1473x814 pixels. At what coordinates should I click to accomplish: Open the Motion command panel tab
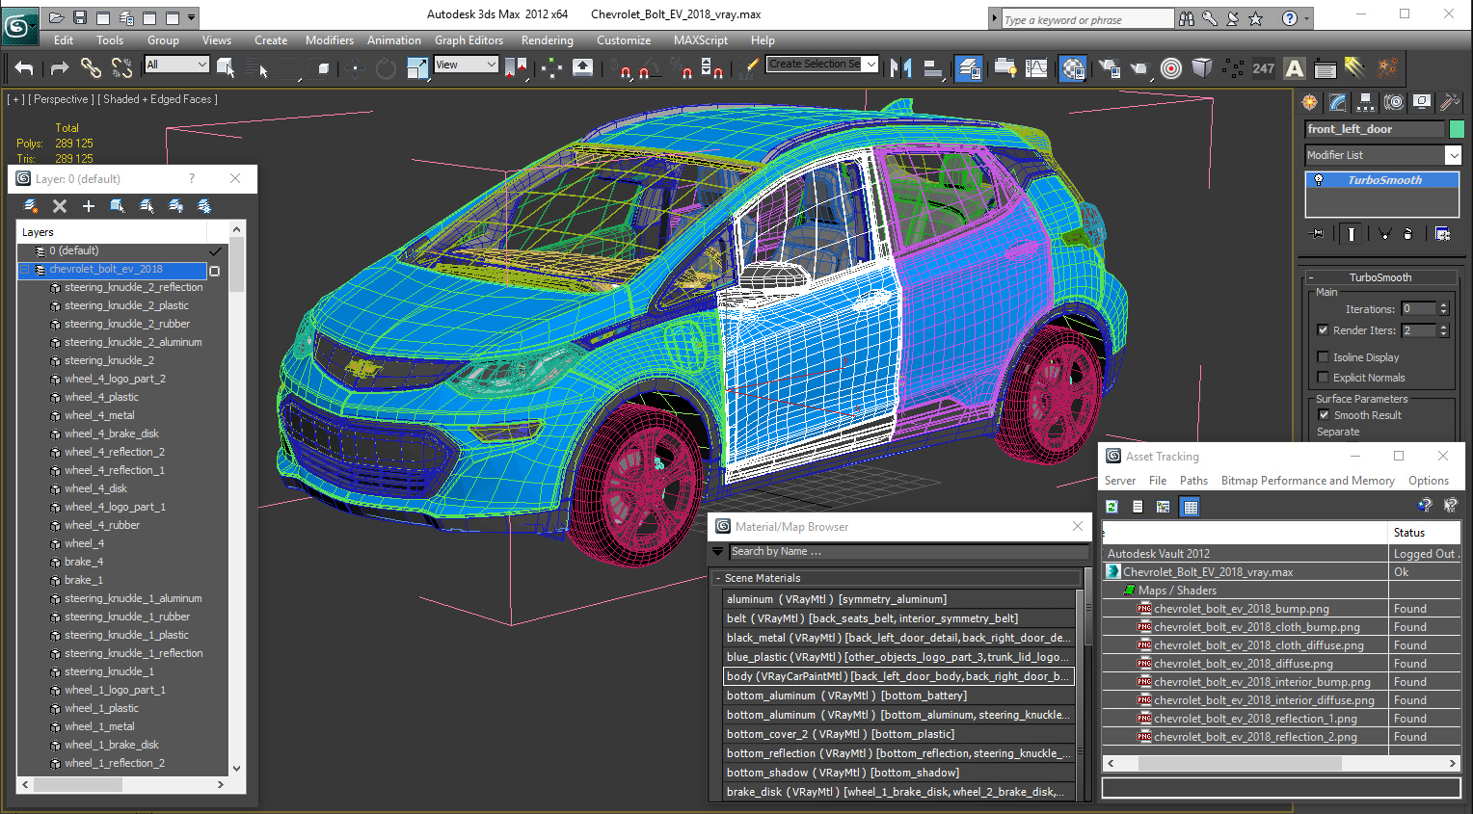click(x=1393, y=102)
